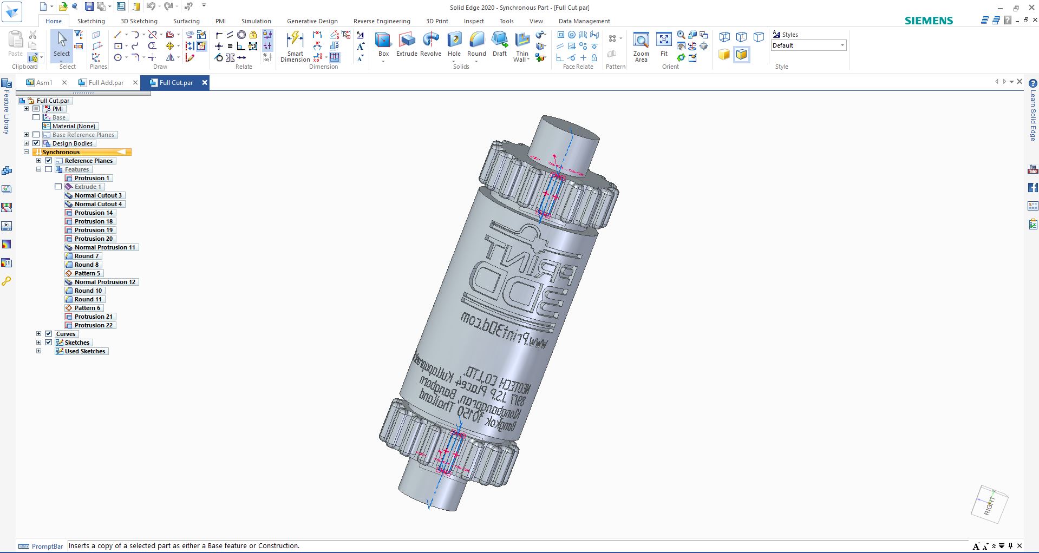The height and width of the screenshot is (553, 1039).
Task: Expand the Used Sketches node
Action: 38,351
